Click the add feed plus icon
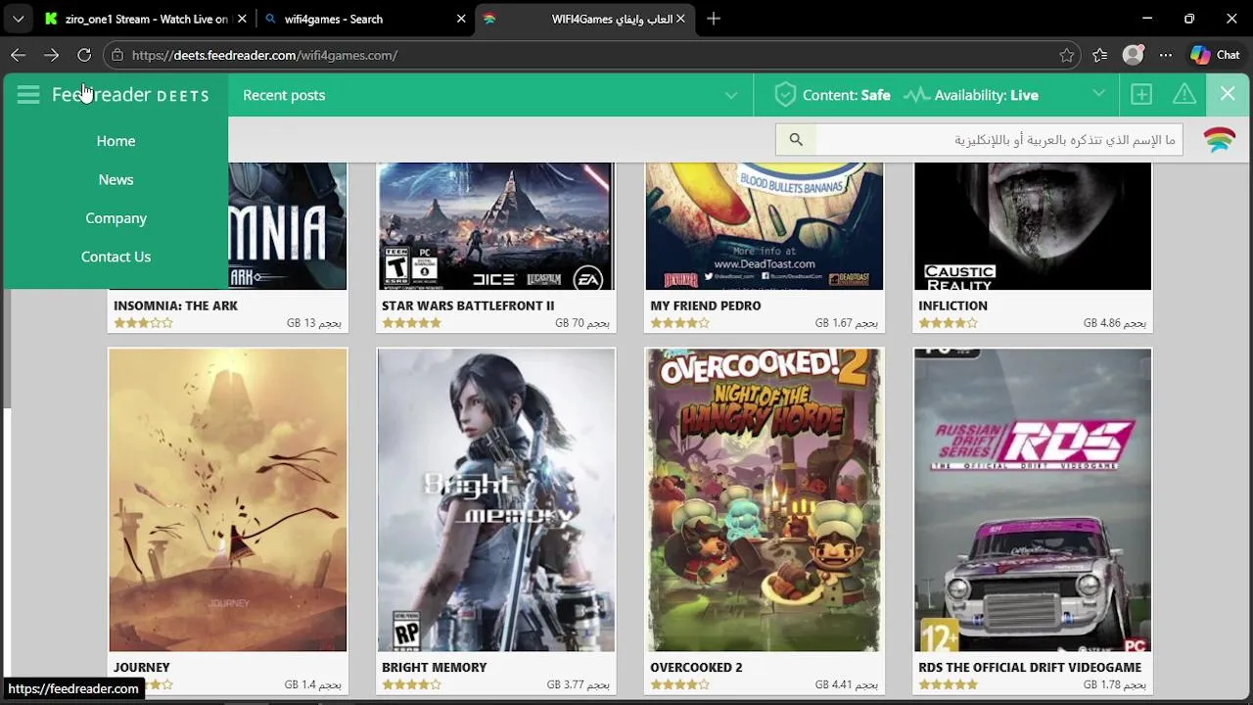This screenshot has width=1253, height=705. (x=1141, y=95)
